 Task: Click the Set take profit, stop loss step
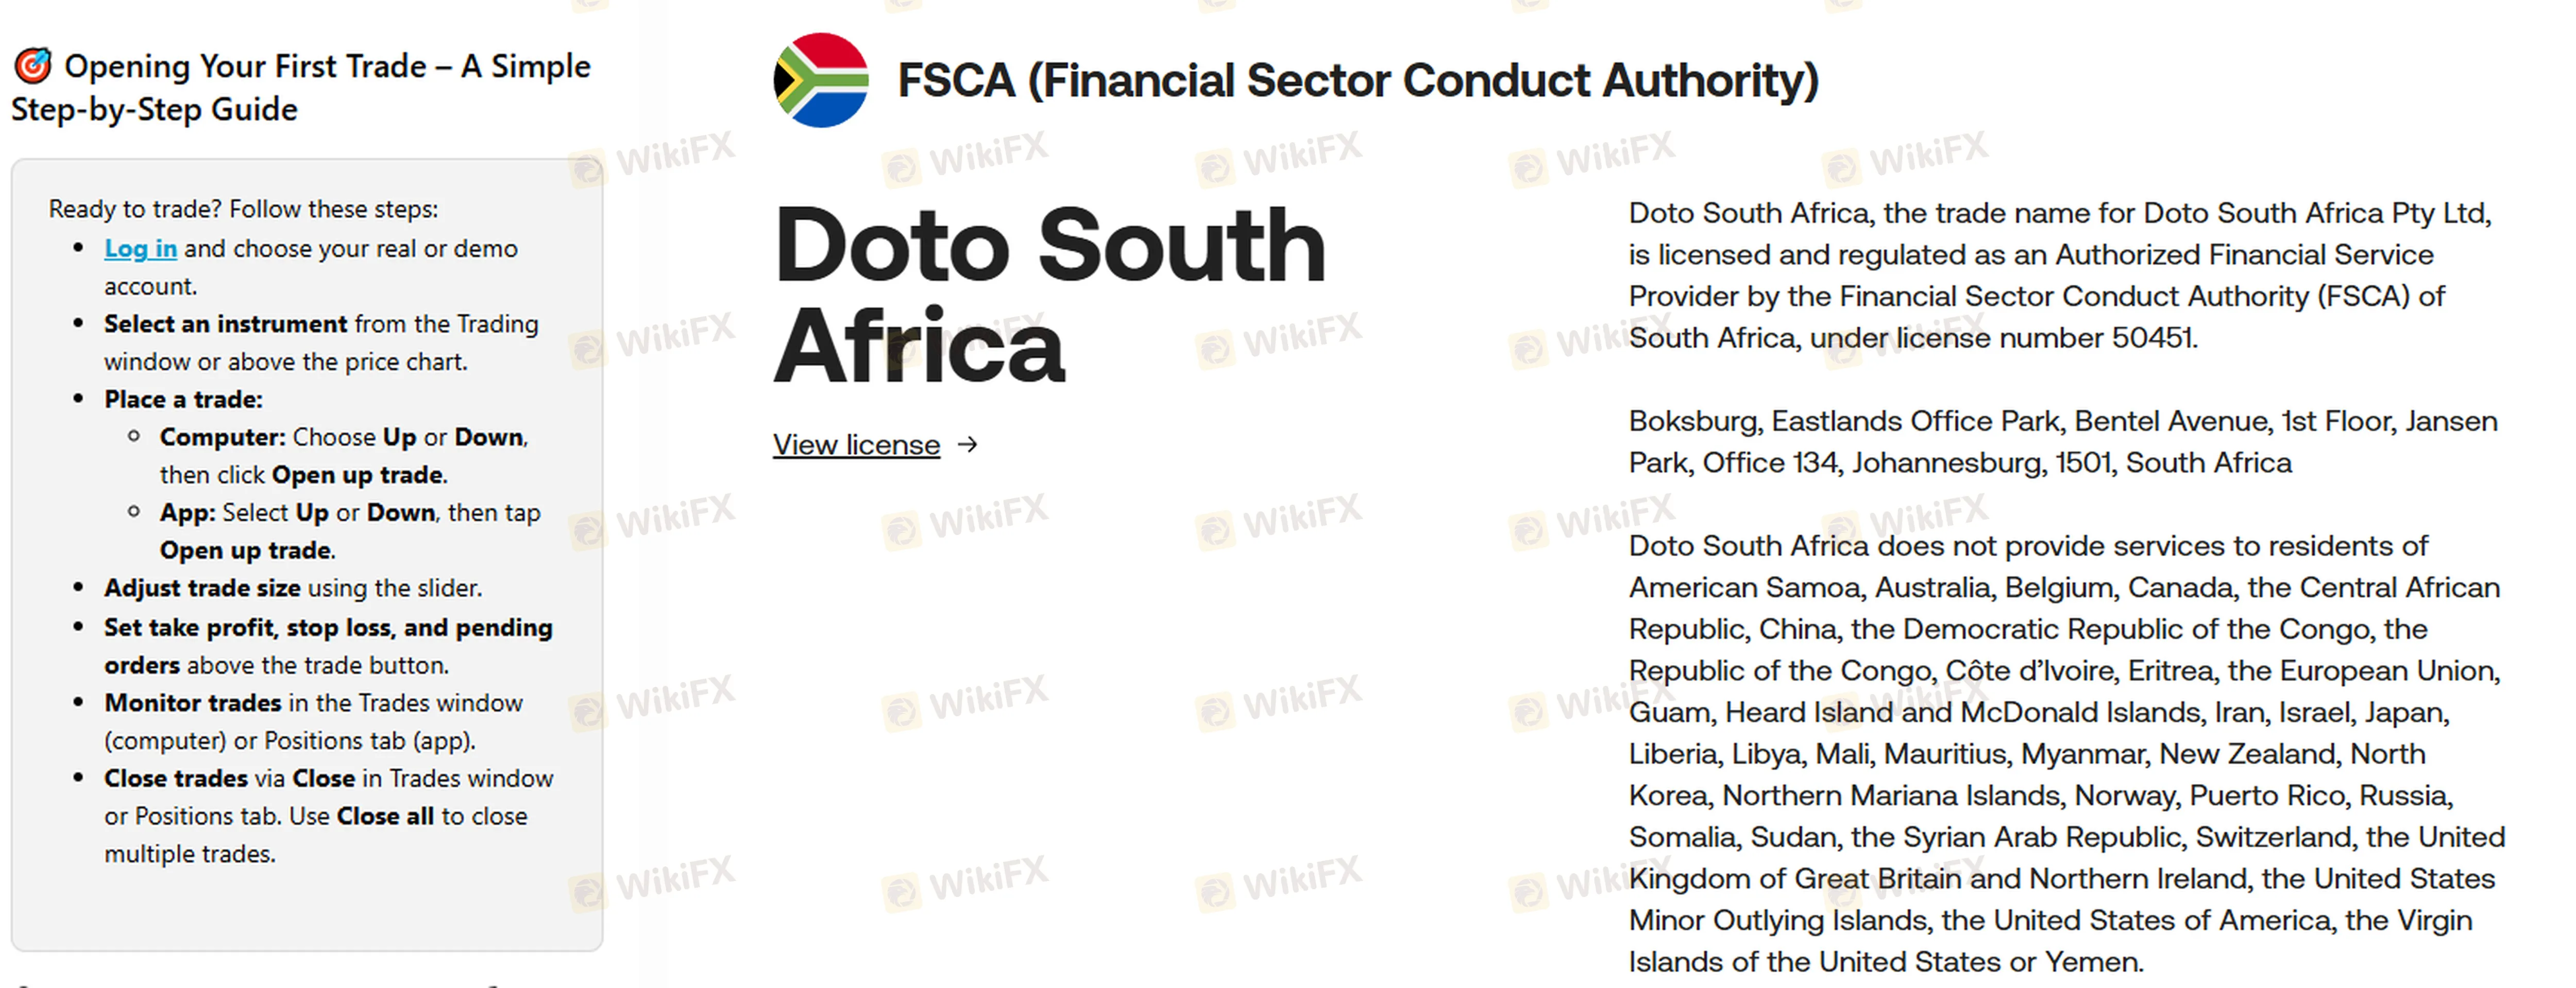(x=328, y=646)
